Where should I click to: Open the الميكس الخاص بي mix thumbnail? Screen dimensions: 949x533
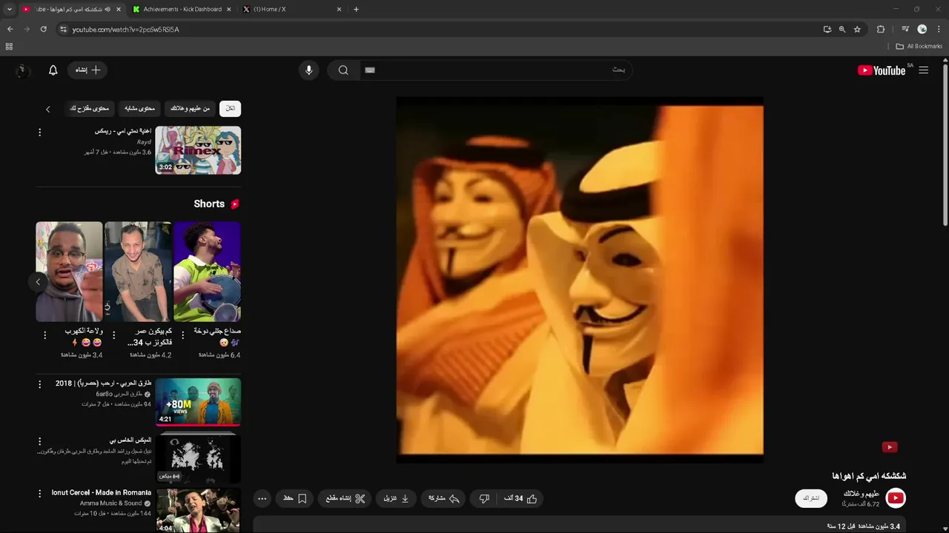(x=198, y=457)
